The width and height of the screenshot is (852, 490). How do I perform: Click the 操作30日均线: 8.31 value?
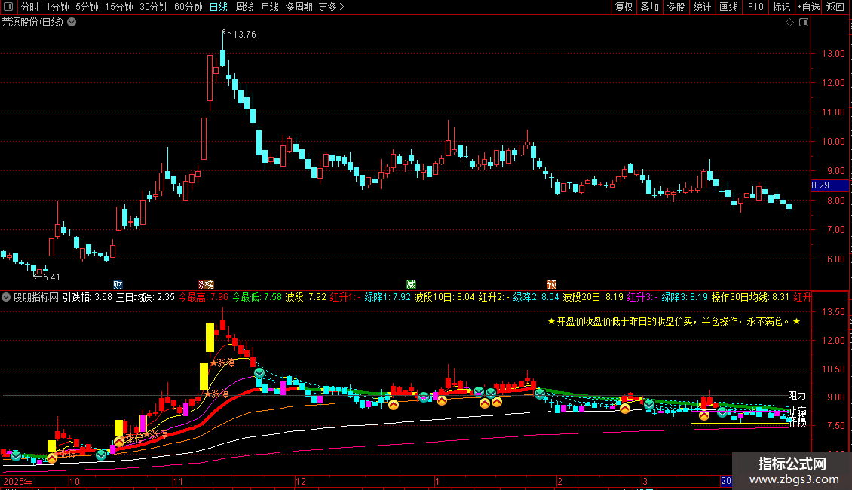750,297
